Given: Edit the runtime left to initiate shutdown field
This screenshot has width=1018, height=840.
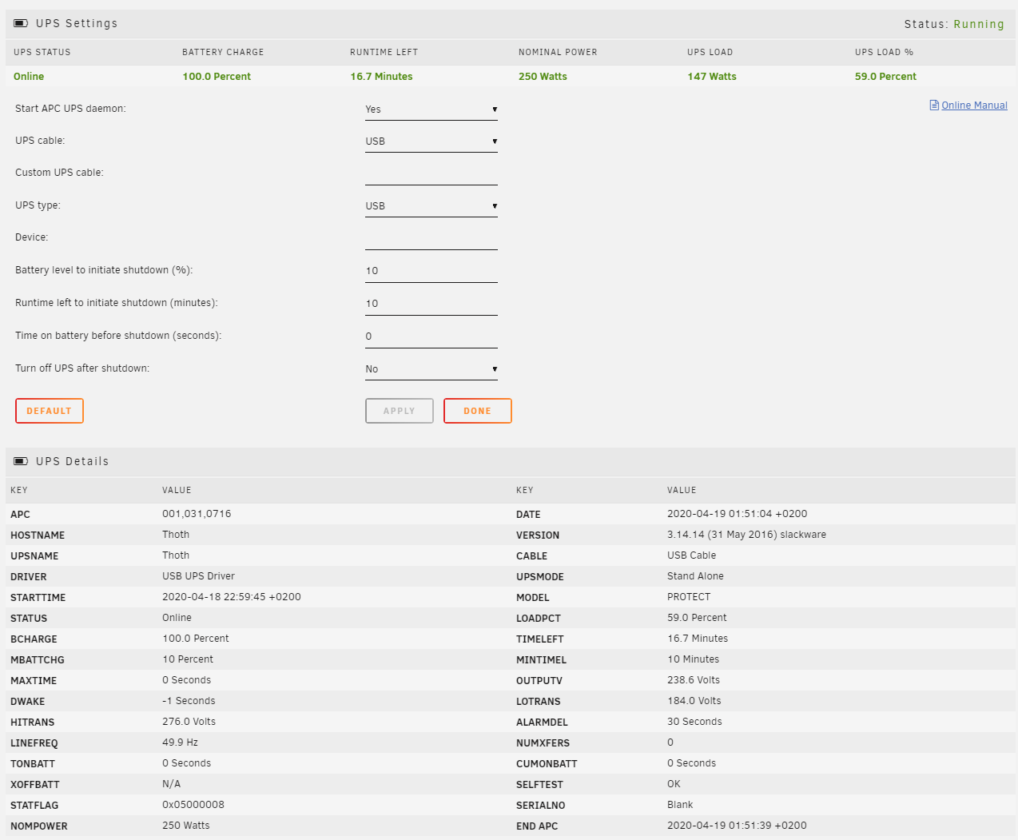Looking at the screenshot, I should 431,304.
